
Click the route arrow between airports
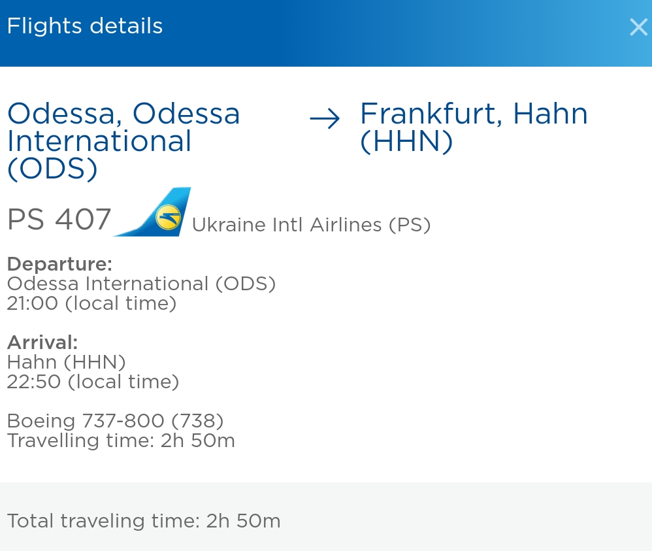(x=325, y=119)
